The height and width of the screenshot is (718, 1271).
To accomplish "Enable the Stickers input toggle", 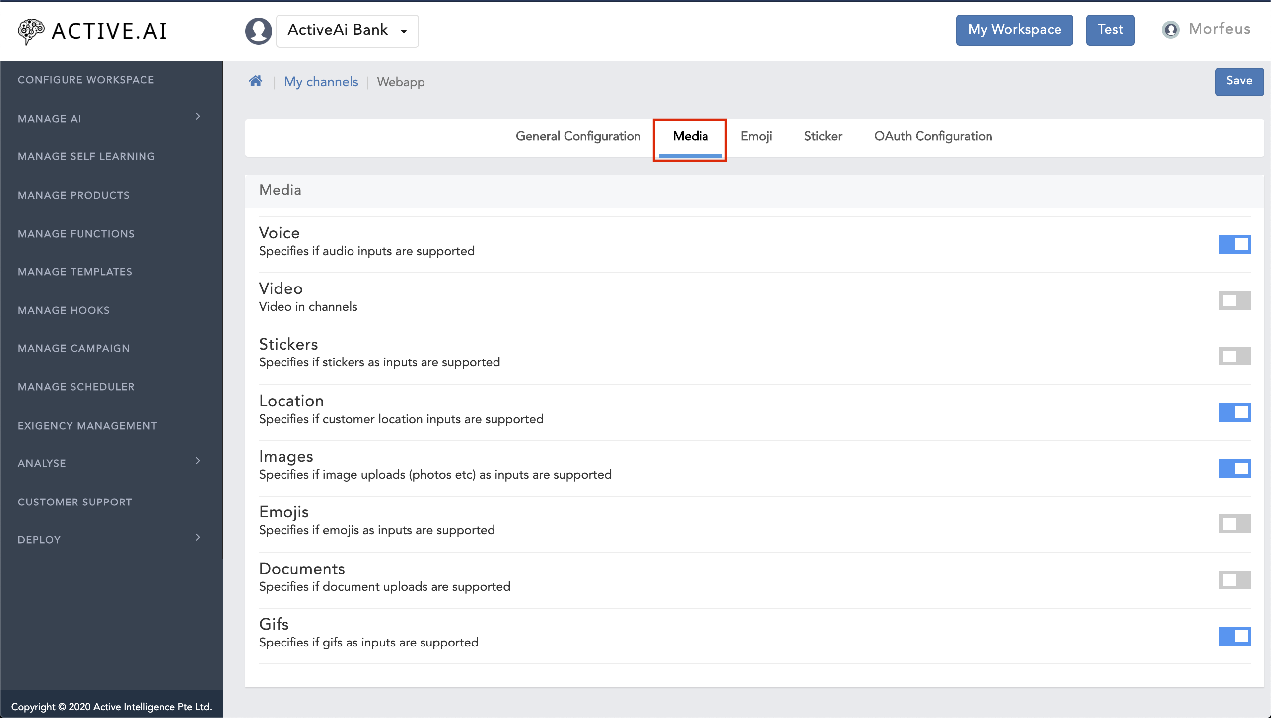I will (x=1235, y=356).
